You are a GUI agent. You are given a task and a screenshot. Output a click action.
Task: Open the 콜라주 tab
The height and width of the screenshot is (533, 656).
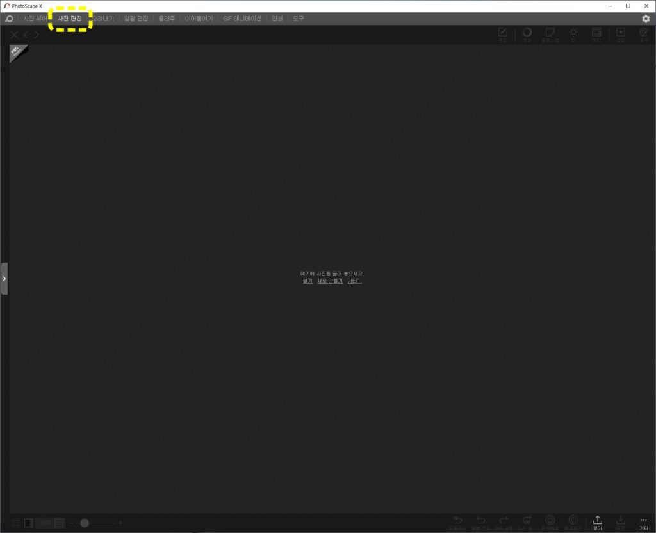(x=167, y=19)
